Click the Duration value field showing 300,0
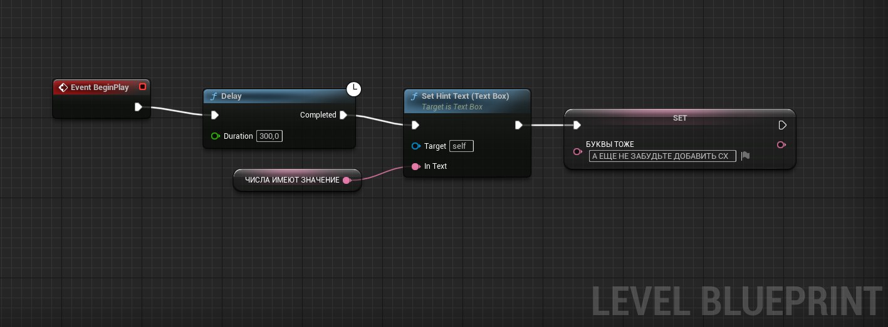This screenshot has width=888, height=327. (x=269, y=136)
